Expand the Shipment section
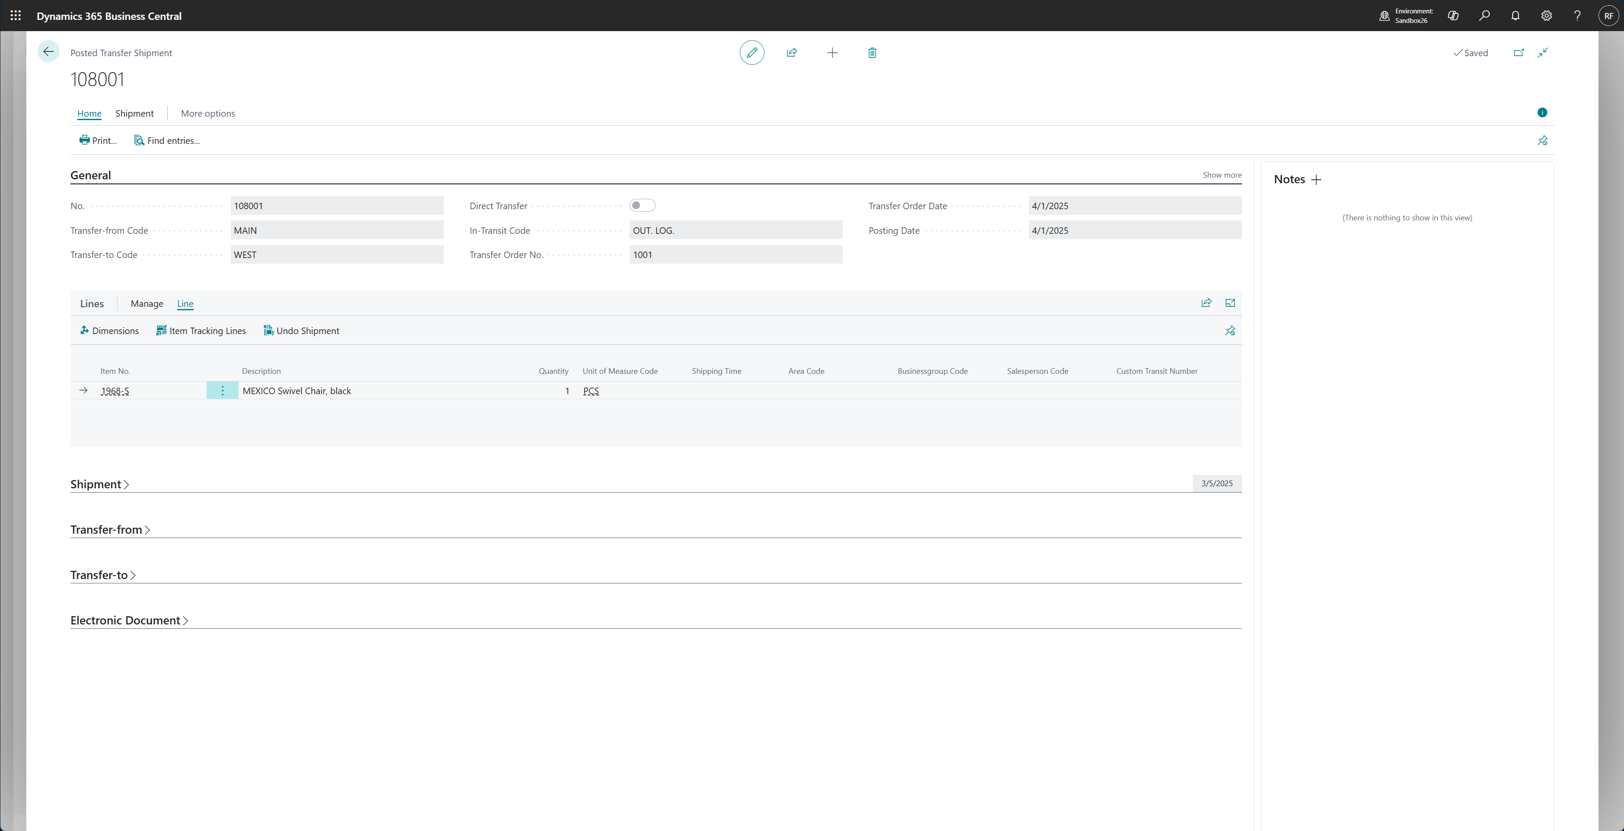1624x831 pixels. 99,484
